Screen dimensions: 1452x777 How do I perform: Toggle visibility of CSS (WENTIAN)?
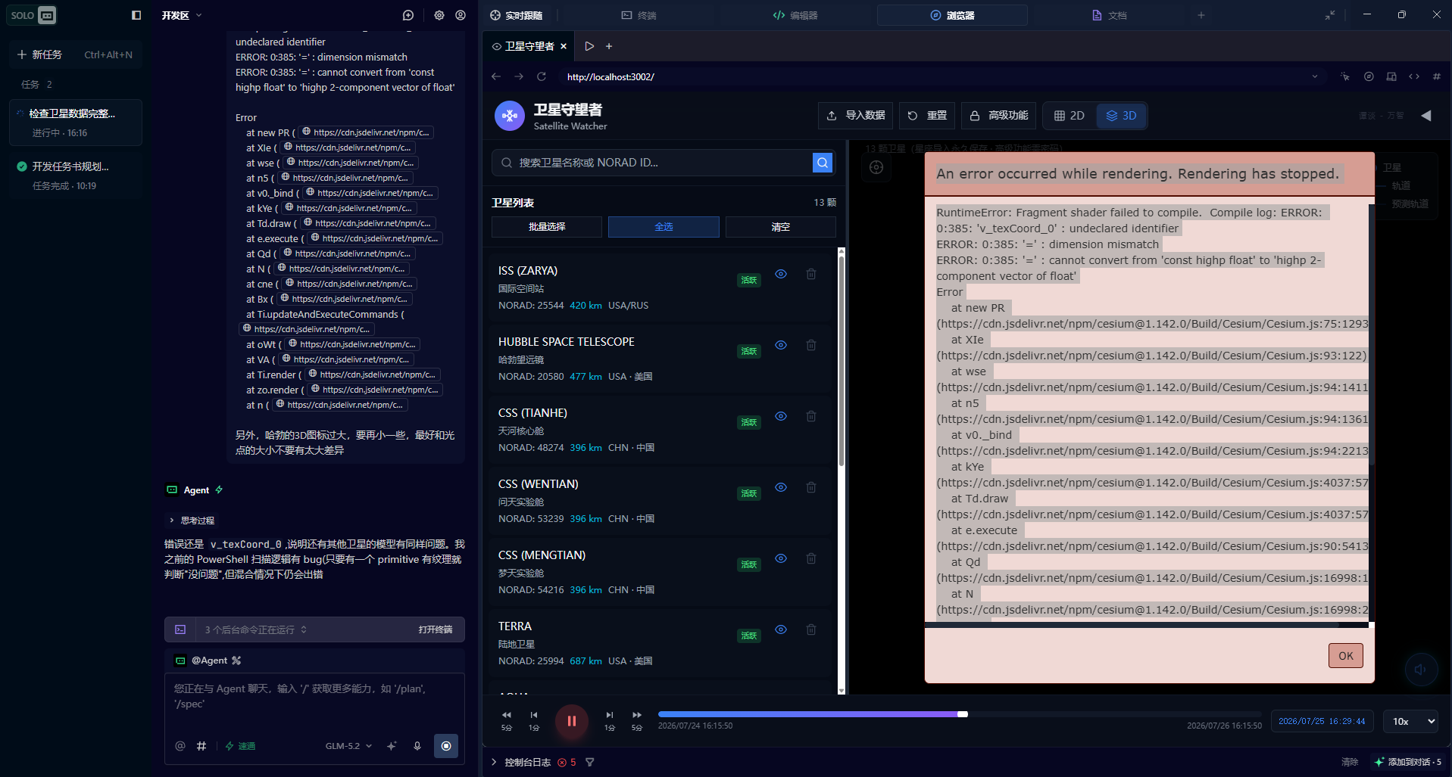[781, 487]
